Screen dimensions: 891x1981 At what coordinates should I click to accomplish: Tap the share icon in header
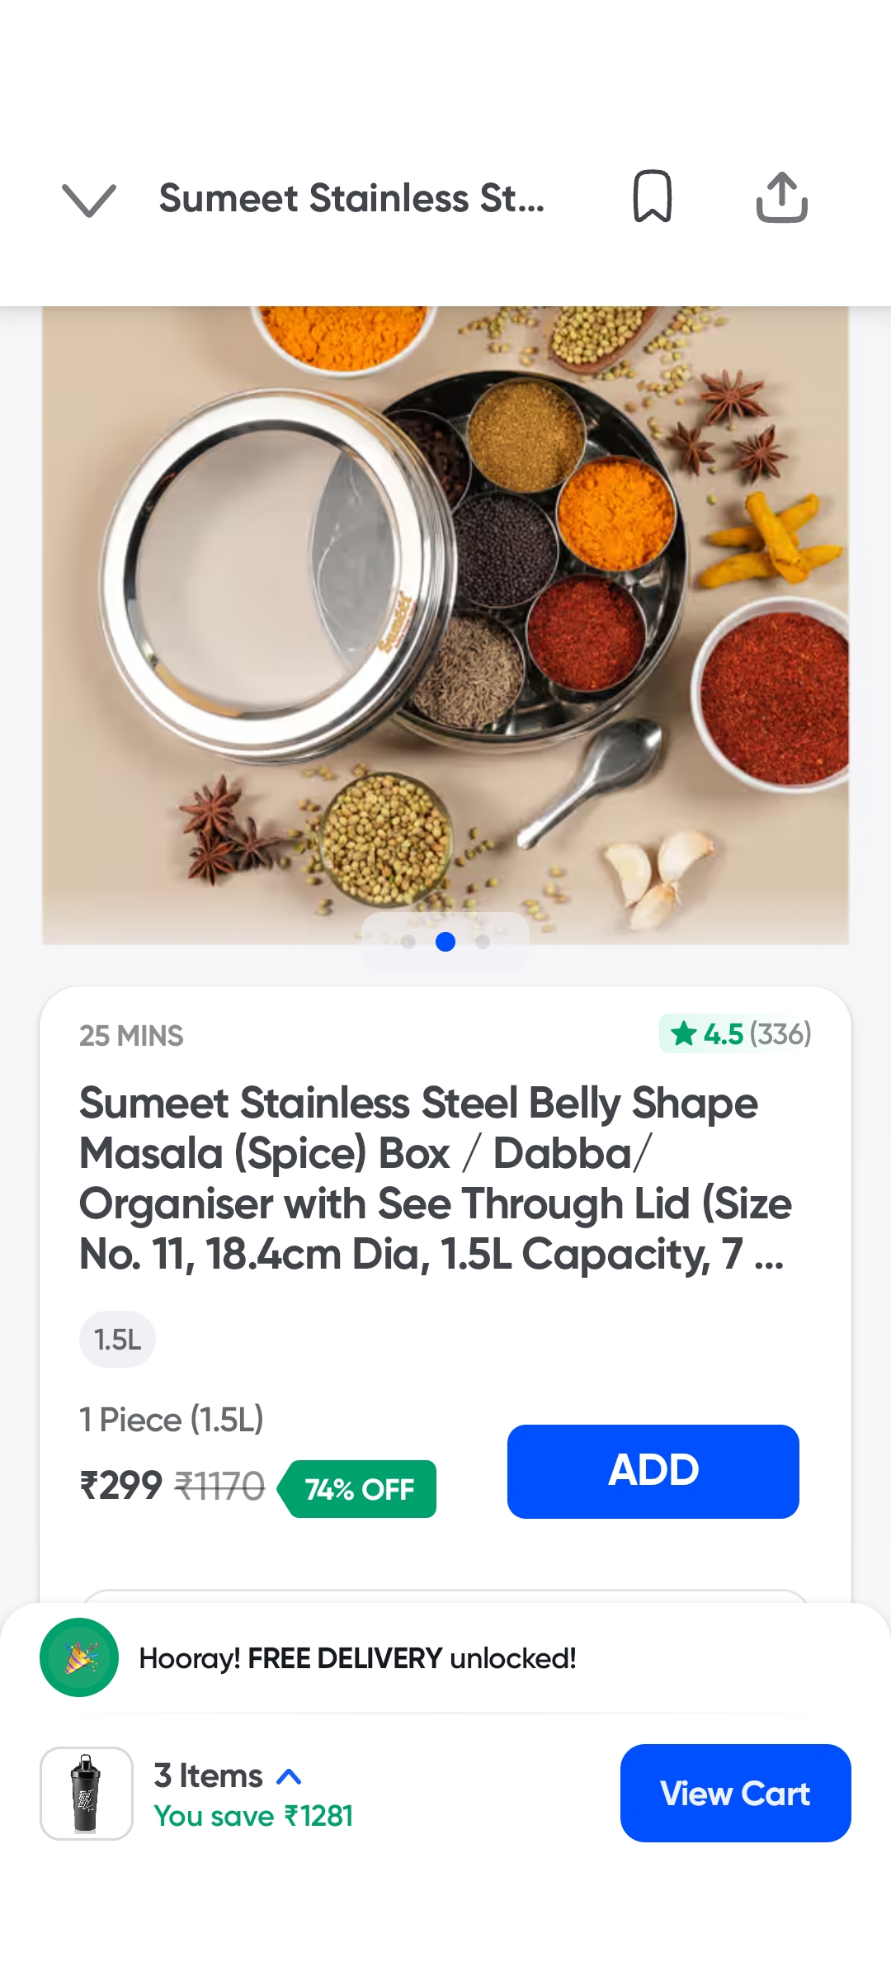tap(781, 197)
